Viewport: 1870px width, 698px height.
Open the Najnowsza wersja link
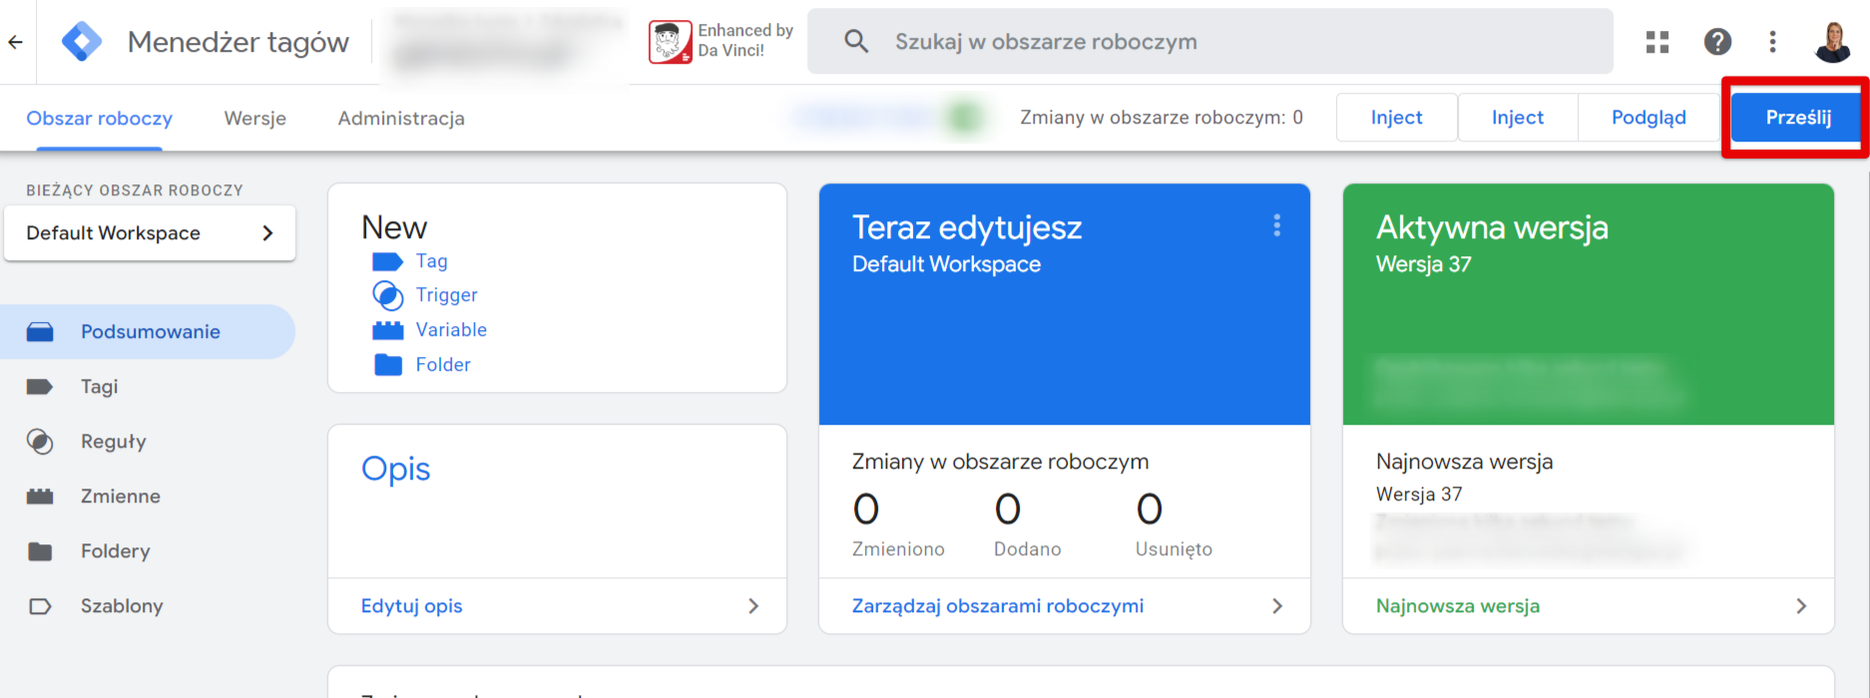(1589, 606)
